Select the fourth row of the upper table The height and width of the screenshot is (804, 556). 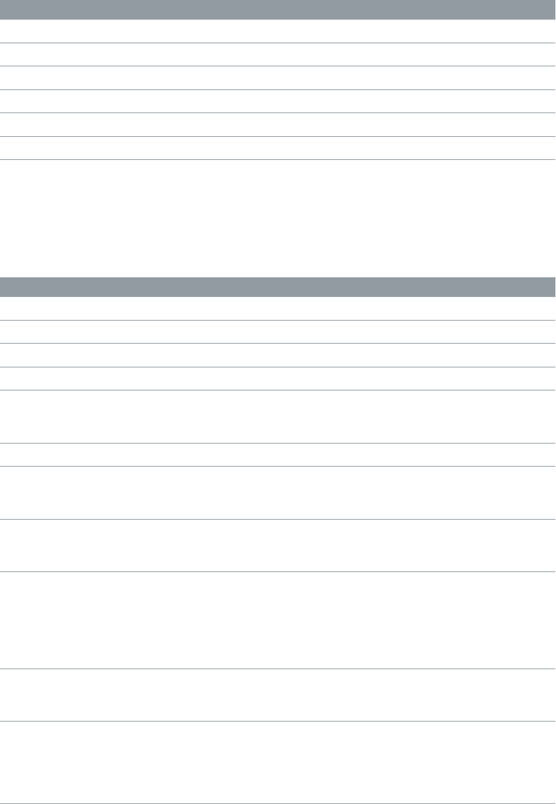278,101
